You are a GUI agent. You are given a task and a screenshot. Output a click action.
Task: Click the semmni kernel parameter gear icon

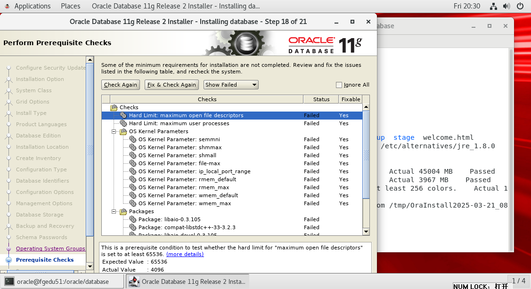pos(133,139)
